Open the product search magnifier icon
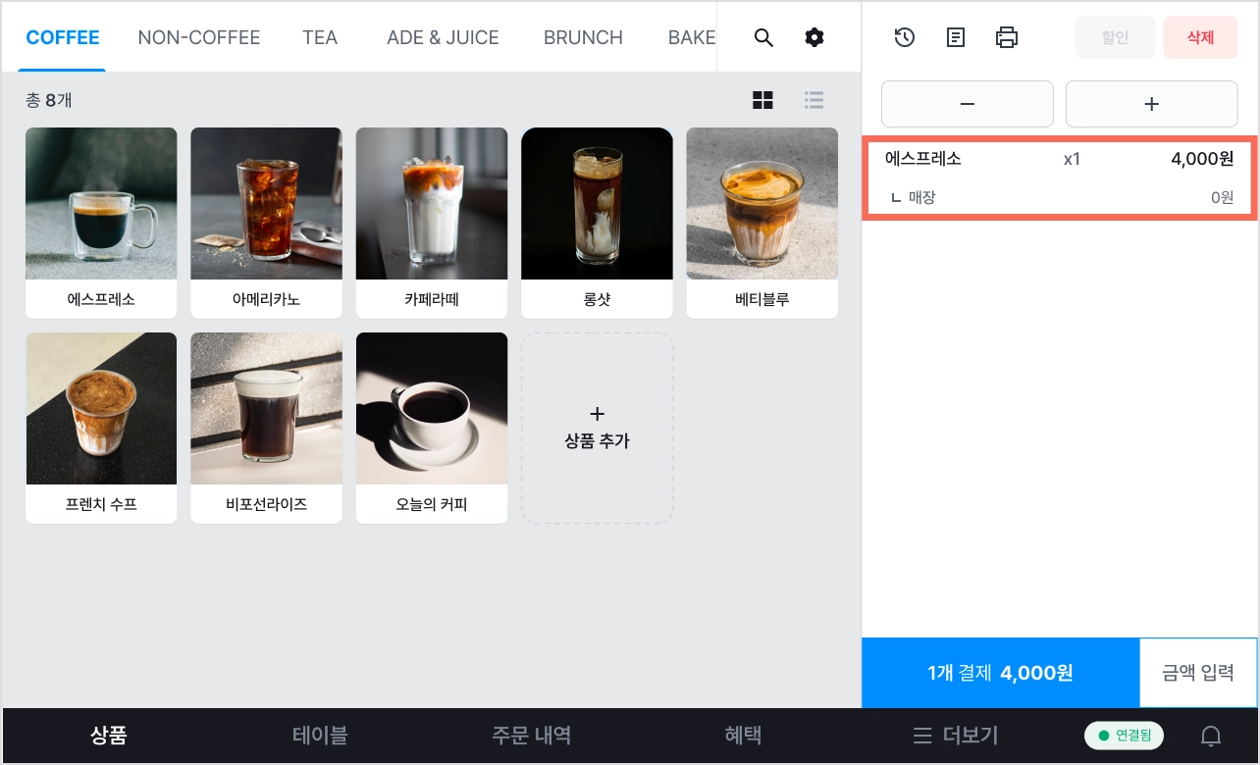 coord(763,38)
